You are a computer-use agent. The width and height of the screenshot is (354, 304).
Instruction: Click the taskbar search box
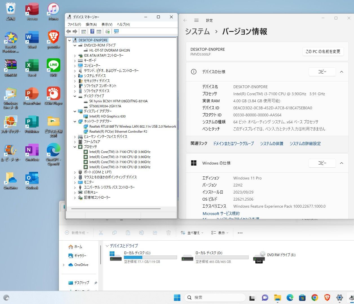tap(215, 298)
